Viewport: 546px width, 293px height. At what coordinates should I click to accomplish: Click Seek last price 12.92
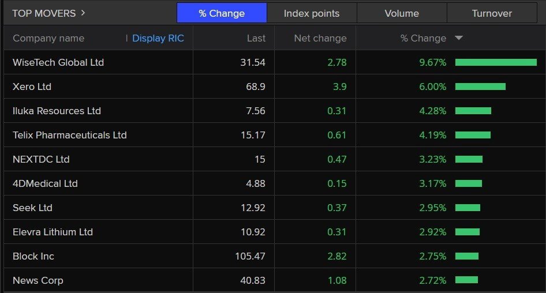[x=253, y=208]
